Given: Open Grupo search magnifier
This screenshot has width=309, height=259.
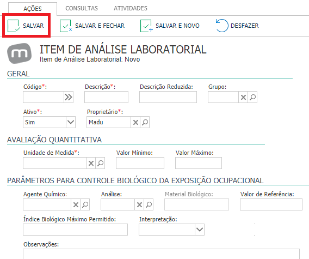Looking at the screenshot, I should (252, 97).
